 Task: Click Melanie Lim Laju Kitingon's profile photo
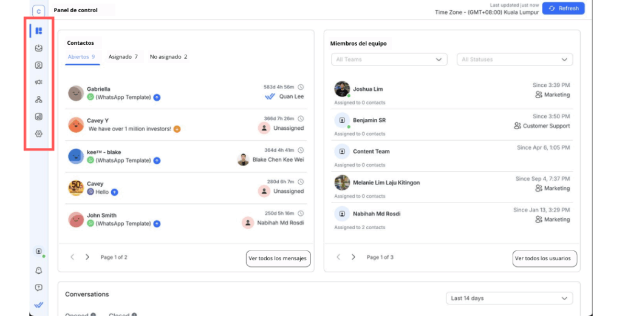tap(342, 183)
